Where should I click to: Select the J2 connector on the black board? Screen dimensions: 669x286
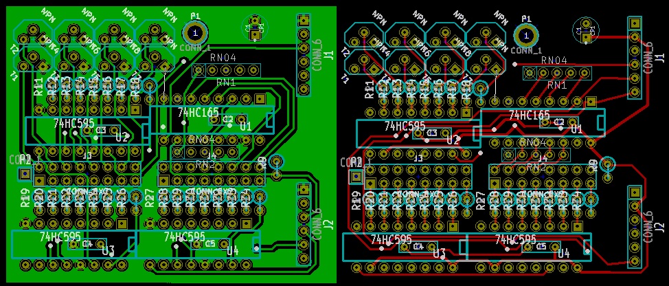tap(635, 226)
